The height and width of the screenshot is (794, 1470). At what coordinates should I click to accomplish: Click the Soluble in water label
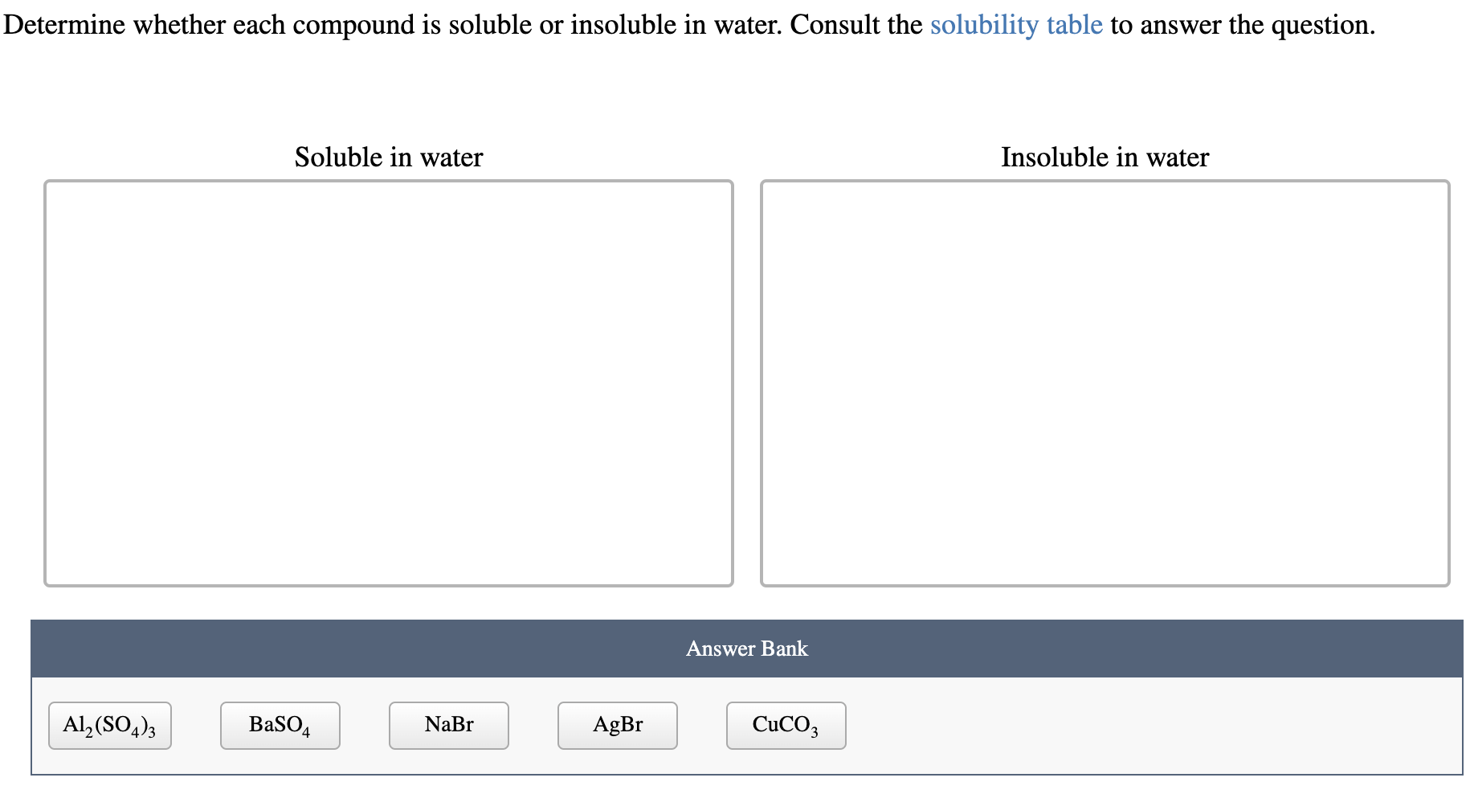point(389,157)
